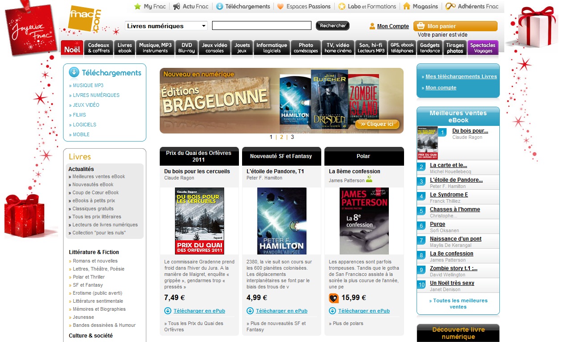Click download icon for La 8ème confession ePub
The width and height of the screenshot is (562, 342).
tap(332, 311)
